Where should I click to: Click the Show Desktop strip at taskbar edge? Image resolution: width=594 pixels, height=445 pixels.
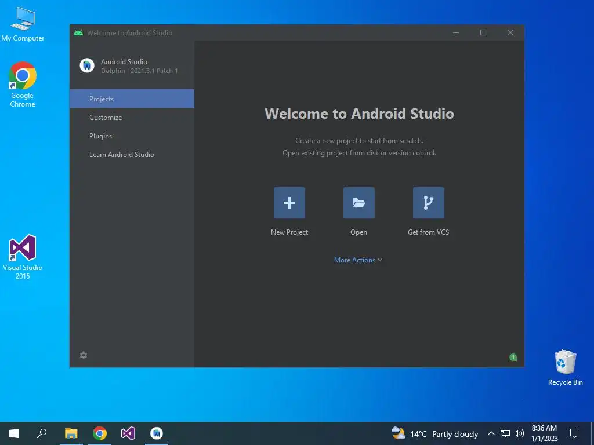pos(592,433)
